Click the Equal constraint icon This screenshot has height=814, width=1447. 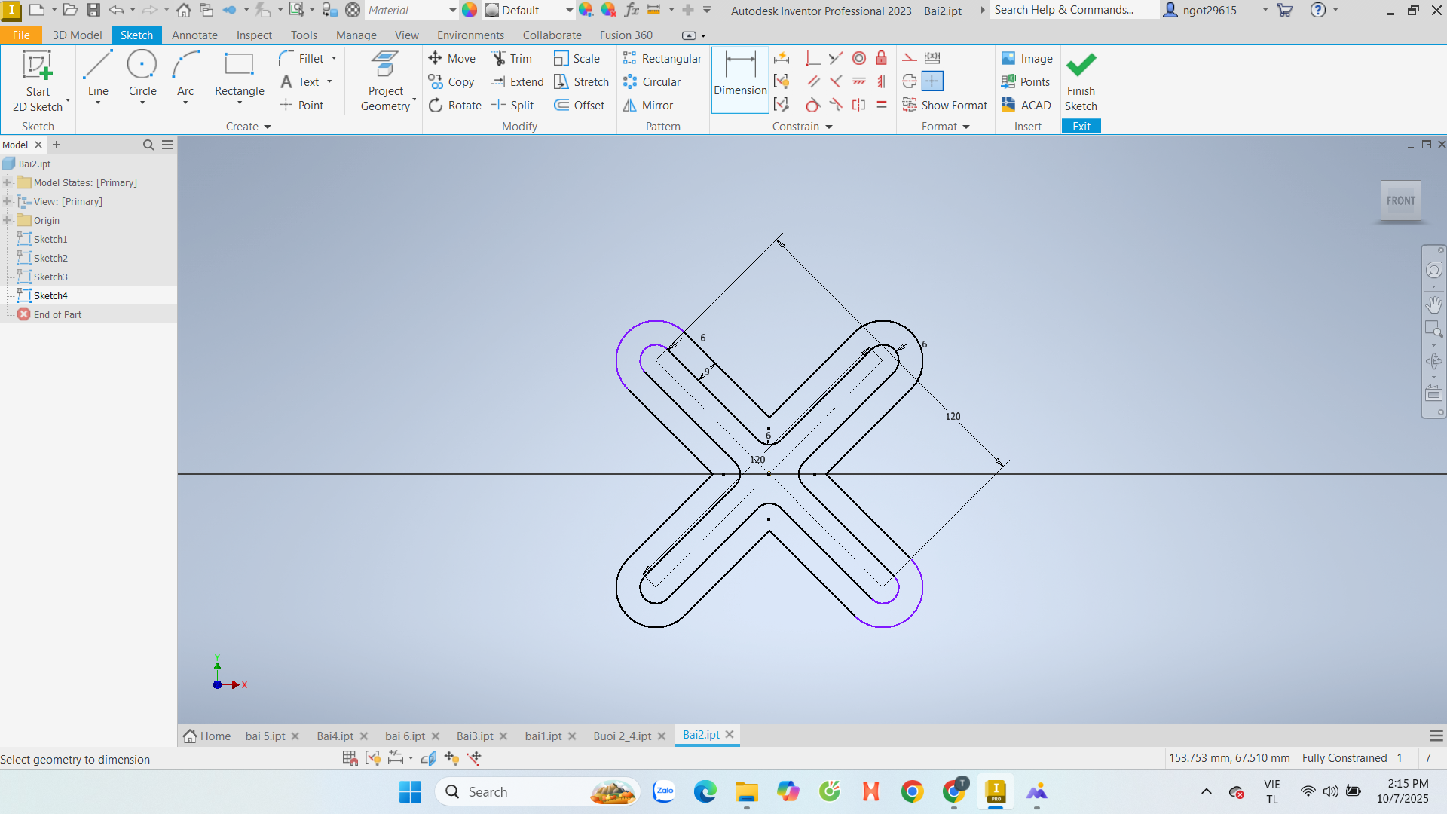(881, 106)
